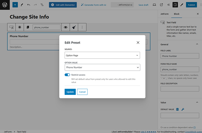Toggle the required asterisk icon
The image size is (202, 133).
coord(20,27)
